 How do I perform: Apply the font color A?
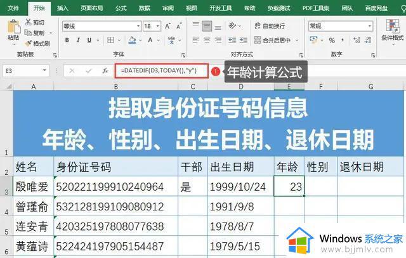pos(150,40)
